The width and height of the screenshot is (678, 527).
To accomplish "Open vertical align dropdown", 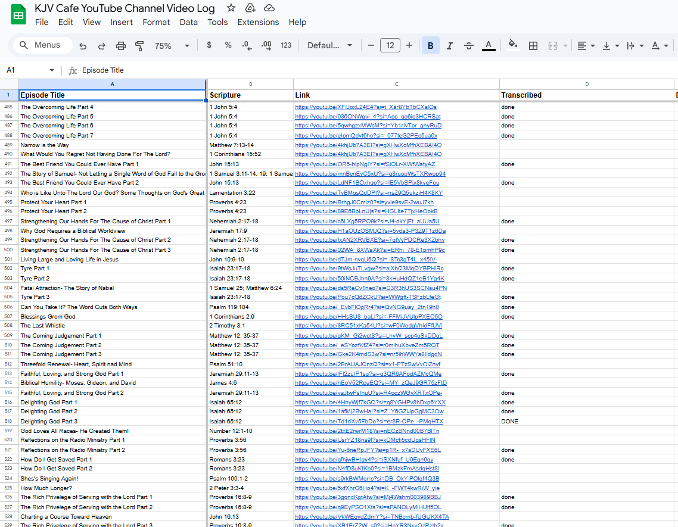I will pos(611,45).
